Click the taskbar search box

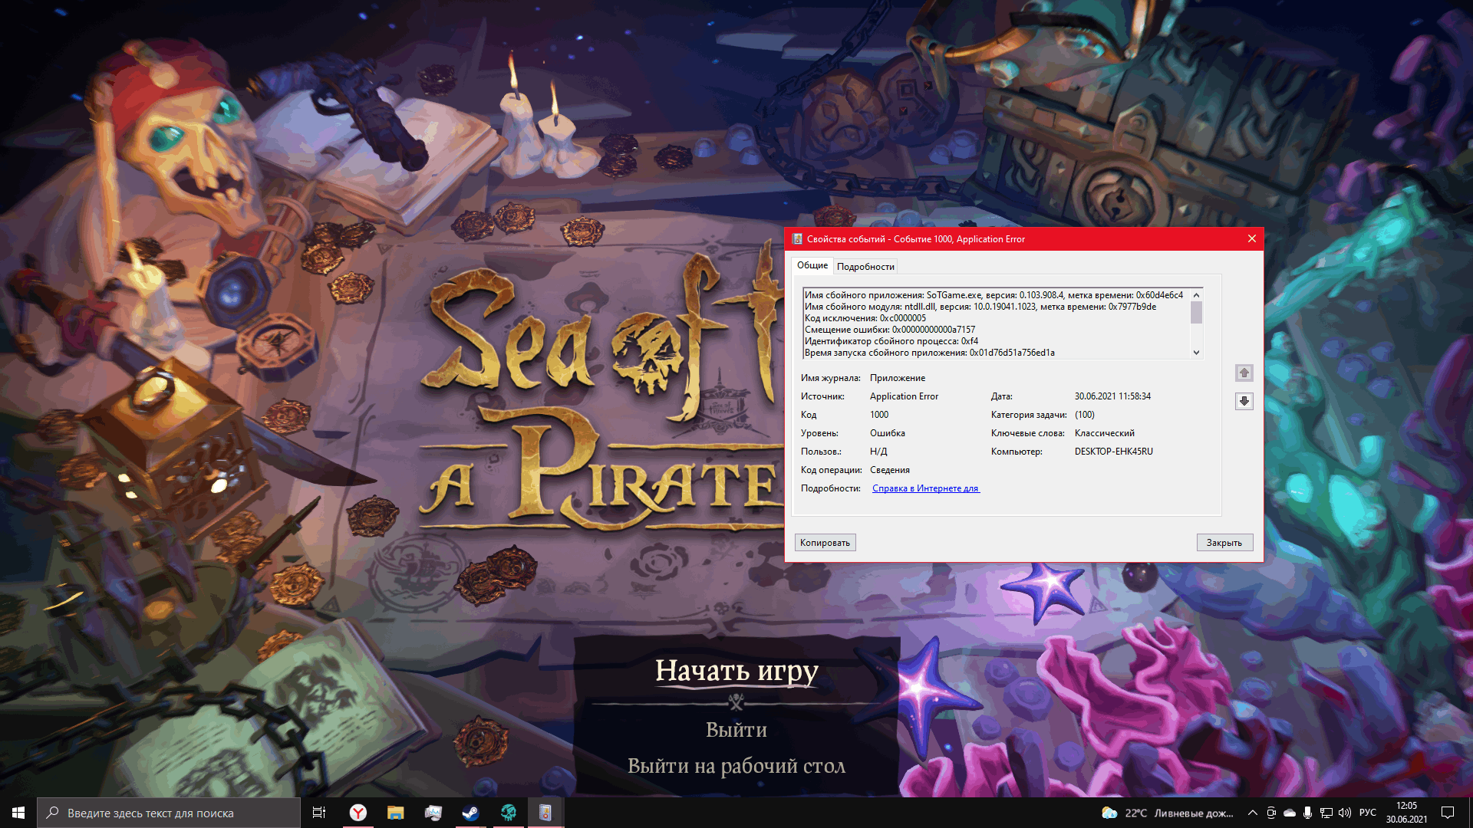(169, 813)
